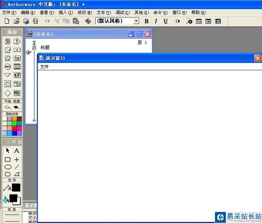This screenshot has width=262, height=223.
Task: Choose the orange icon color swatch
Action: 14,118
